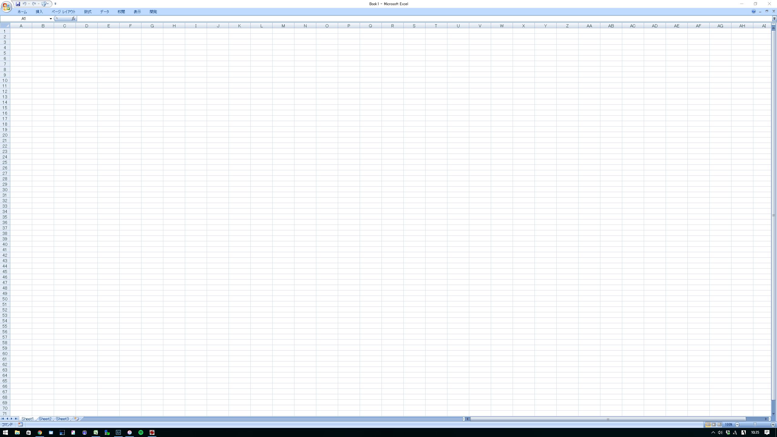
Task: Open File Explorer from the taskbar
Action: pos(17,432)
